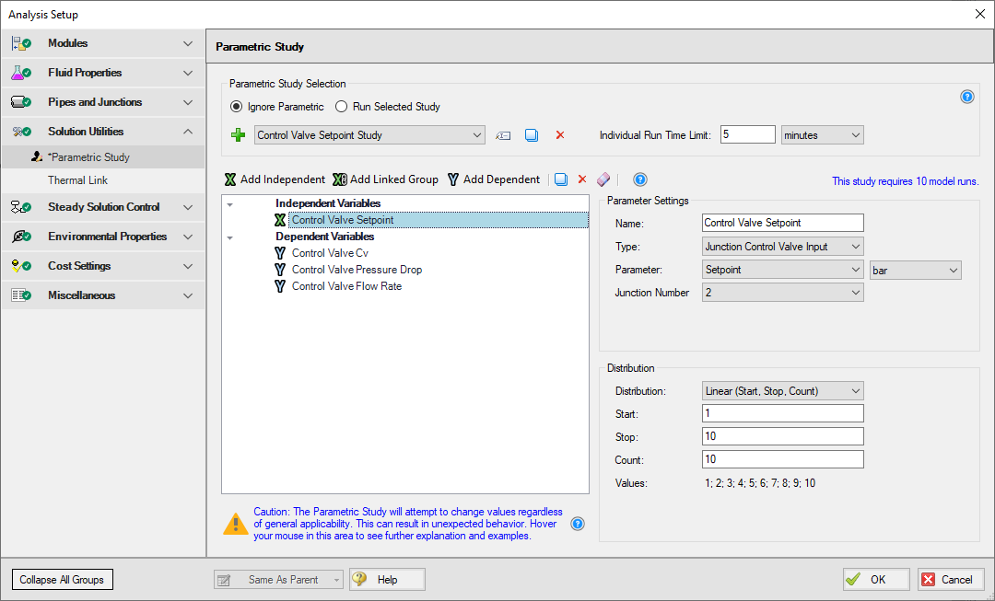Click the yellow caution warning icon
Screen dimensions: 995x601
pos(236,524)
